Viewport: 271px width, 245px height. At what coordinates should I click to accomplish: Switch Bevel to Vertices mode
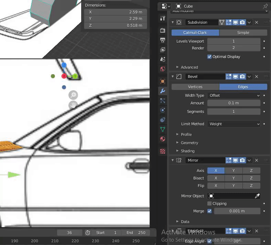pos(195,87)
